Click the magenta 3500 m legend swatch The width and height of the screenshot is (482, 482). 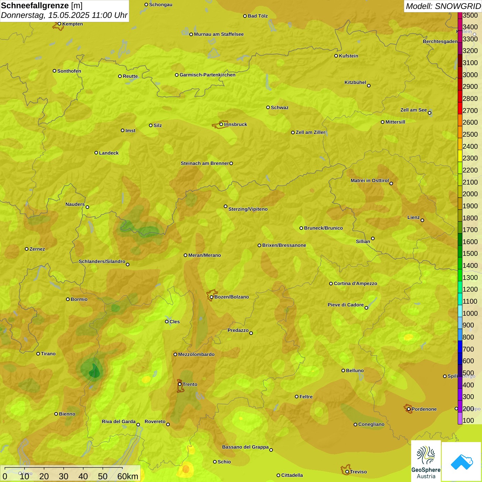pyautogui.click(x=460, y=15)
